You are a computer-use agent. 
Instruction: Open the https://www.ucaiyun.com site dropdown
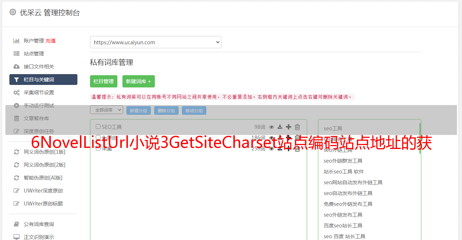click(156, 42)
